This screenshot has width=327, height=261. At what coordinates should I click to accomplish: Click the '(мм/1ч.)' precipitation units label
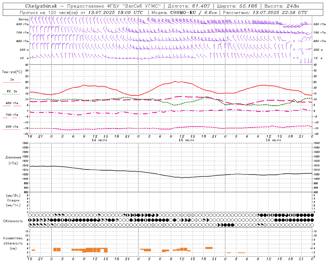click(13, 205)
